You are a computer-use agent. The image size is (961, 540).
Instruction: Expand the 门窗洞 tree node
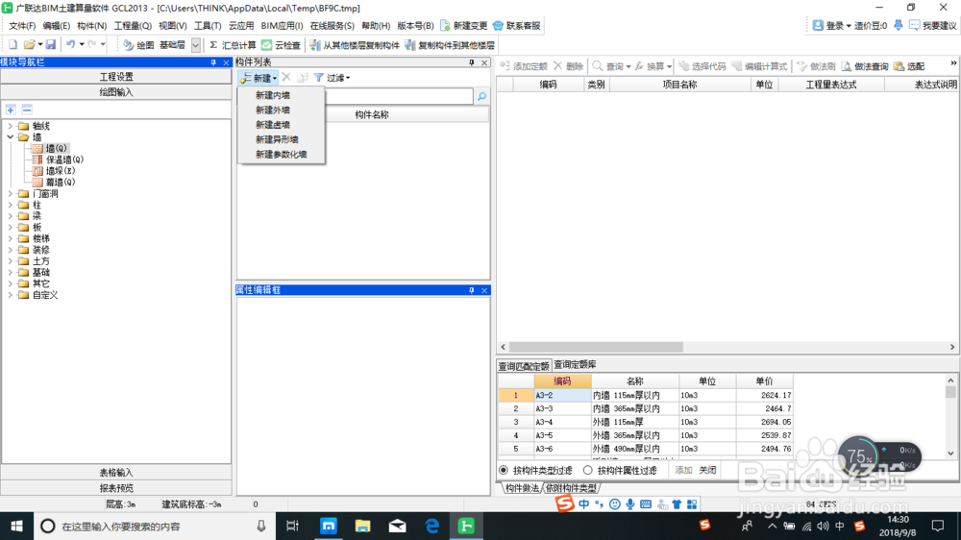[x=10, y=194]
